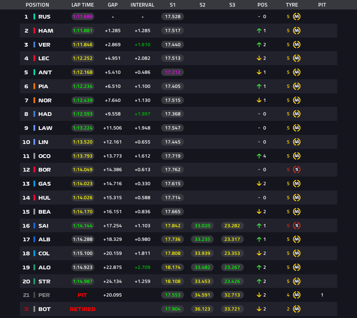357x318 pixels.
Task: Click the green up arrow in OCO row
Action: click(259, 156)
